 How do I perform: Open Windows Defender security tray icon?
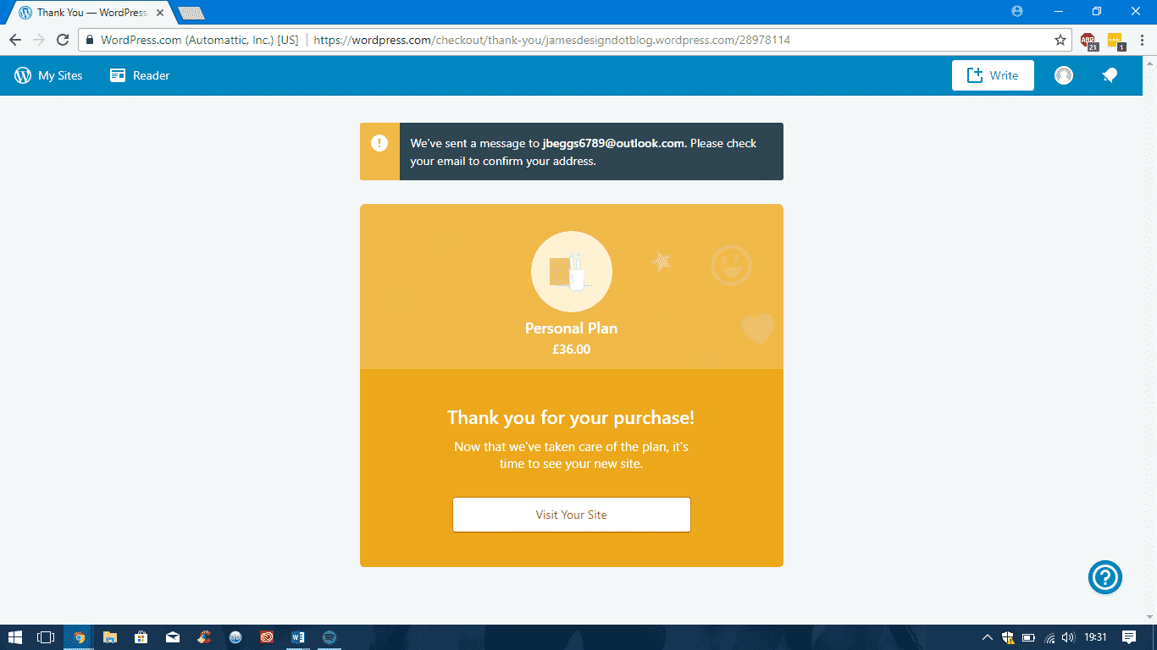point(1008,637)
